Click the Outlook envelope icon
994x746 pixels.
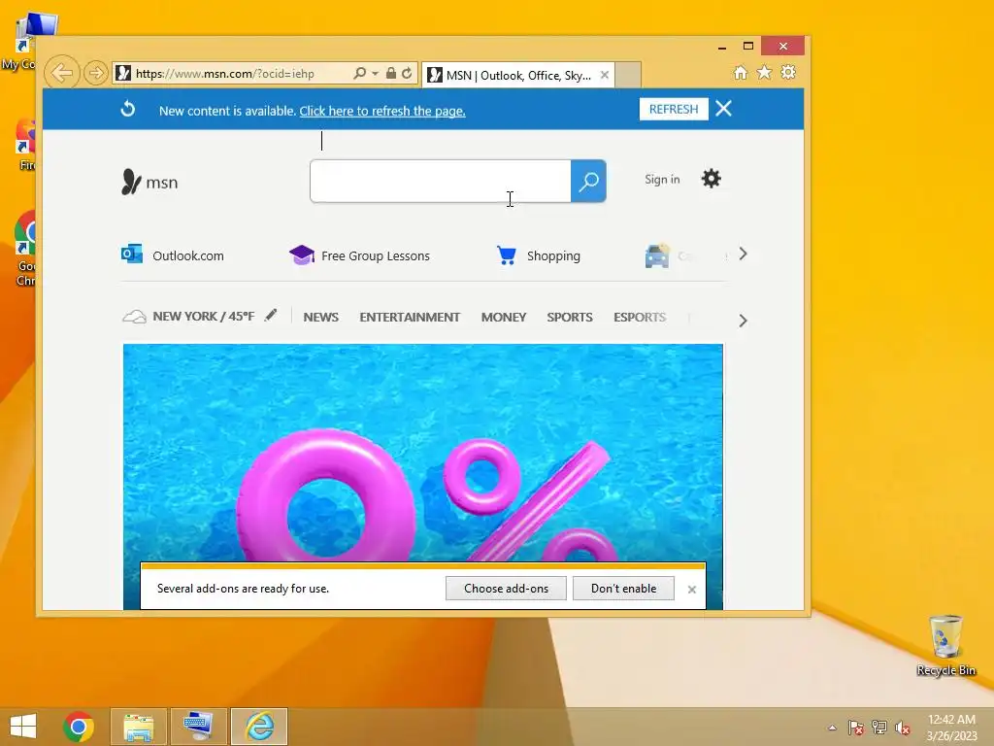coord(132,254)
